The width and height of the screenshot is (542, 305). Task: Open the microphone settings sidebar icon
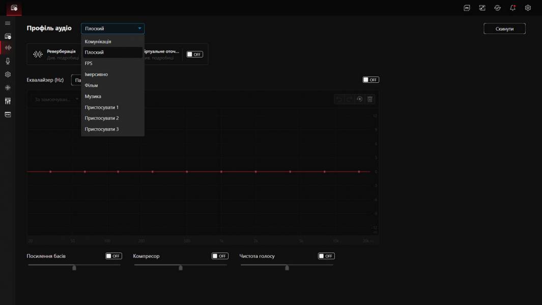(8, 61)
